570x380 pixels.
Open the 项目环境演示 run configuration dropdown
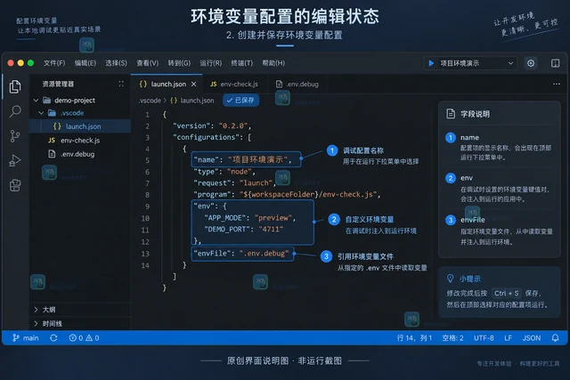pos(471,63)
